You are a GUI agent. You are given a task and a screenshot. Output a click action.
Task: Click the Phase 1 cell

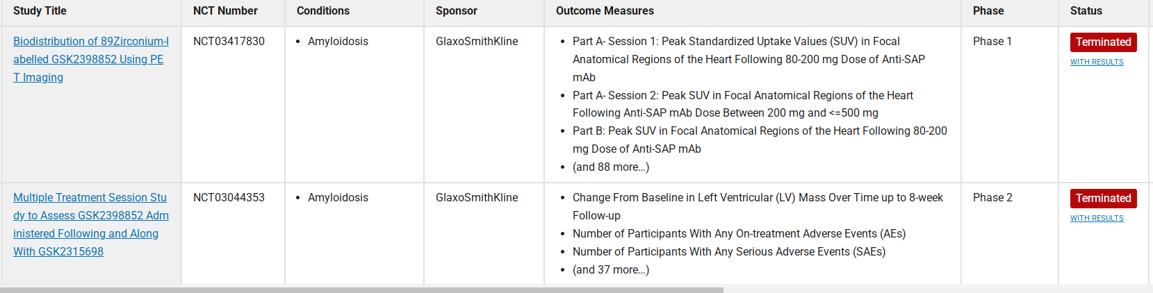[992, 42]
